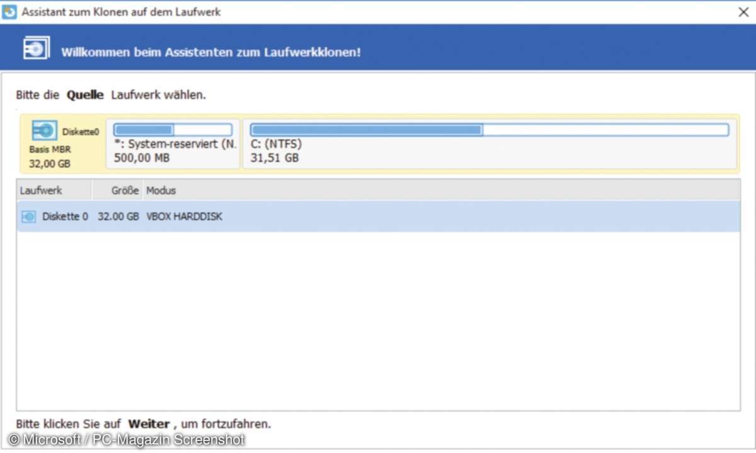Select the Diskette 0 row in drive list
756x453 pixels.
[378, 216]
